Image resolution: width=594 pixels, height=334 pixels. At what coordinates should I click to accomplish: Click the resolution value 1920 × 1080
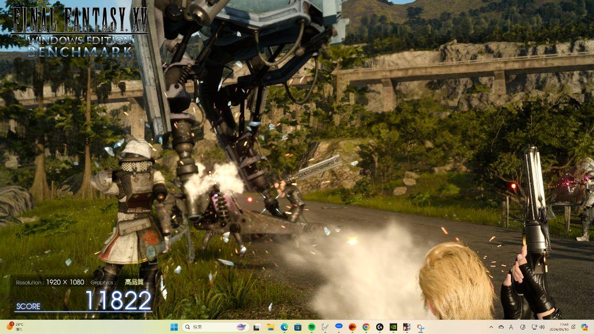(65, 282)
